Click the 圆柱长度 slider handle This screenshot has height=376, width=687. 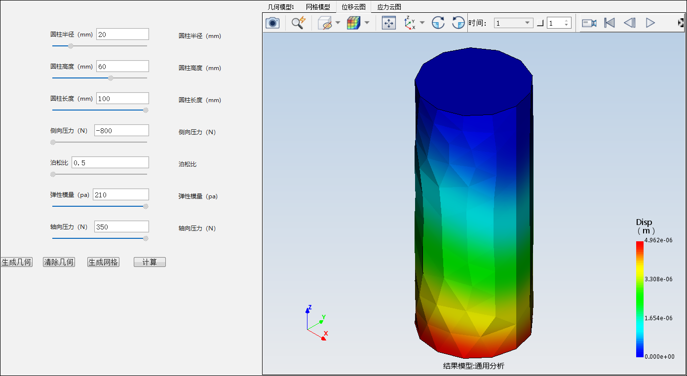(146, 110)
